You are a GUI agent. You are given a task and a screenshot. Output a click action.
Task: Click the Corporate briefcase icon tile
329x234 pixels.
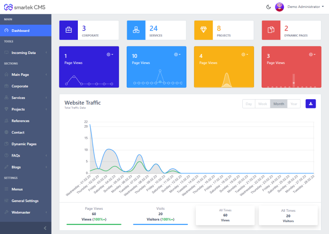click(x=68, y=30)
